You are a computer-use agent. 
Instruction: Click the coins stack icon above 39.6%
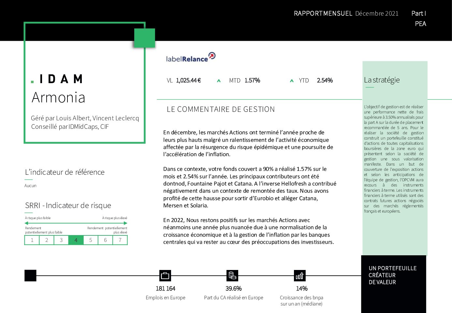232,276
